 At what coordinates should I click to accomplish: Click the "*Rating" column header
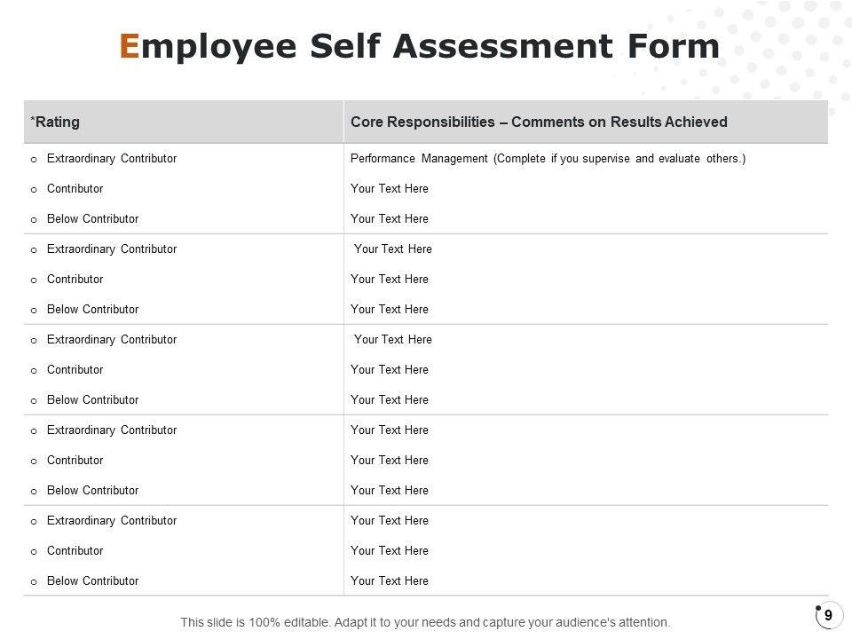click(55, 122)
